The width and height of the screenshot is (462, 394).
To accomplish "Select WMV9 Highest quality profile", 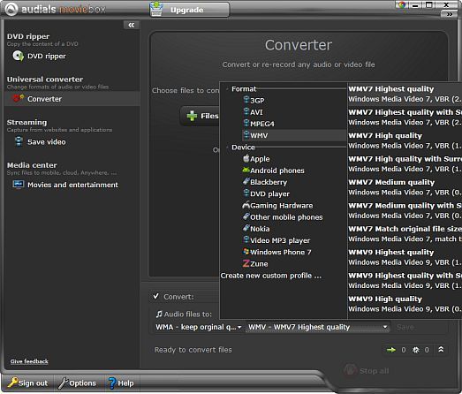I will pos(405,257).
